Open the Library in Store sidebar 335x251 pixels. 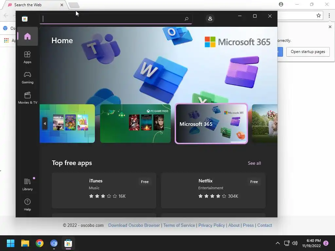tap(27, 184)
